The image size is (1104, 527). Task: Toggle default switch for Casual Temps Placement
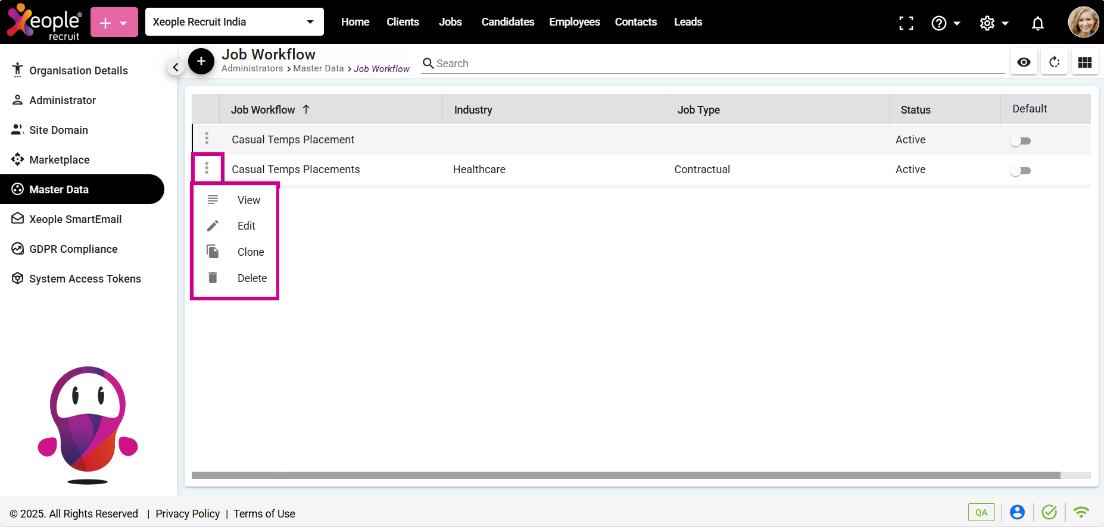(x=1020, y=141)
